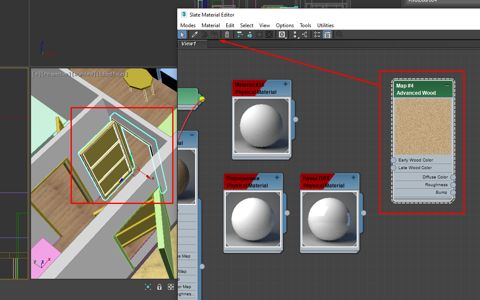
Task: Collapse the partially hidden material node
Action: point(192,135)
